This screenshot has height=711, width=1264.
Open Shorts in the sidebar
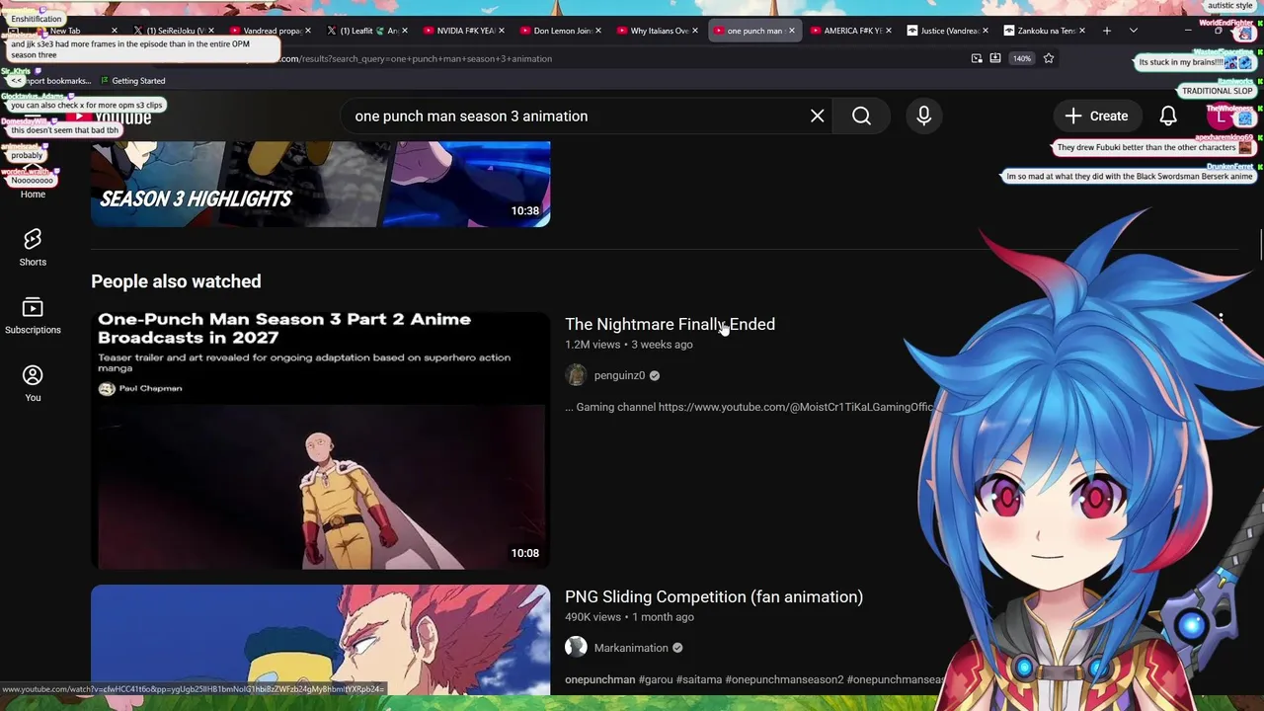click(33, 248)
